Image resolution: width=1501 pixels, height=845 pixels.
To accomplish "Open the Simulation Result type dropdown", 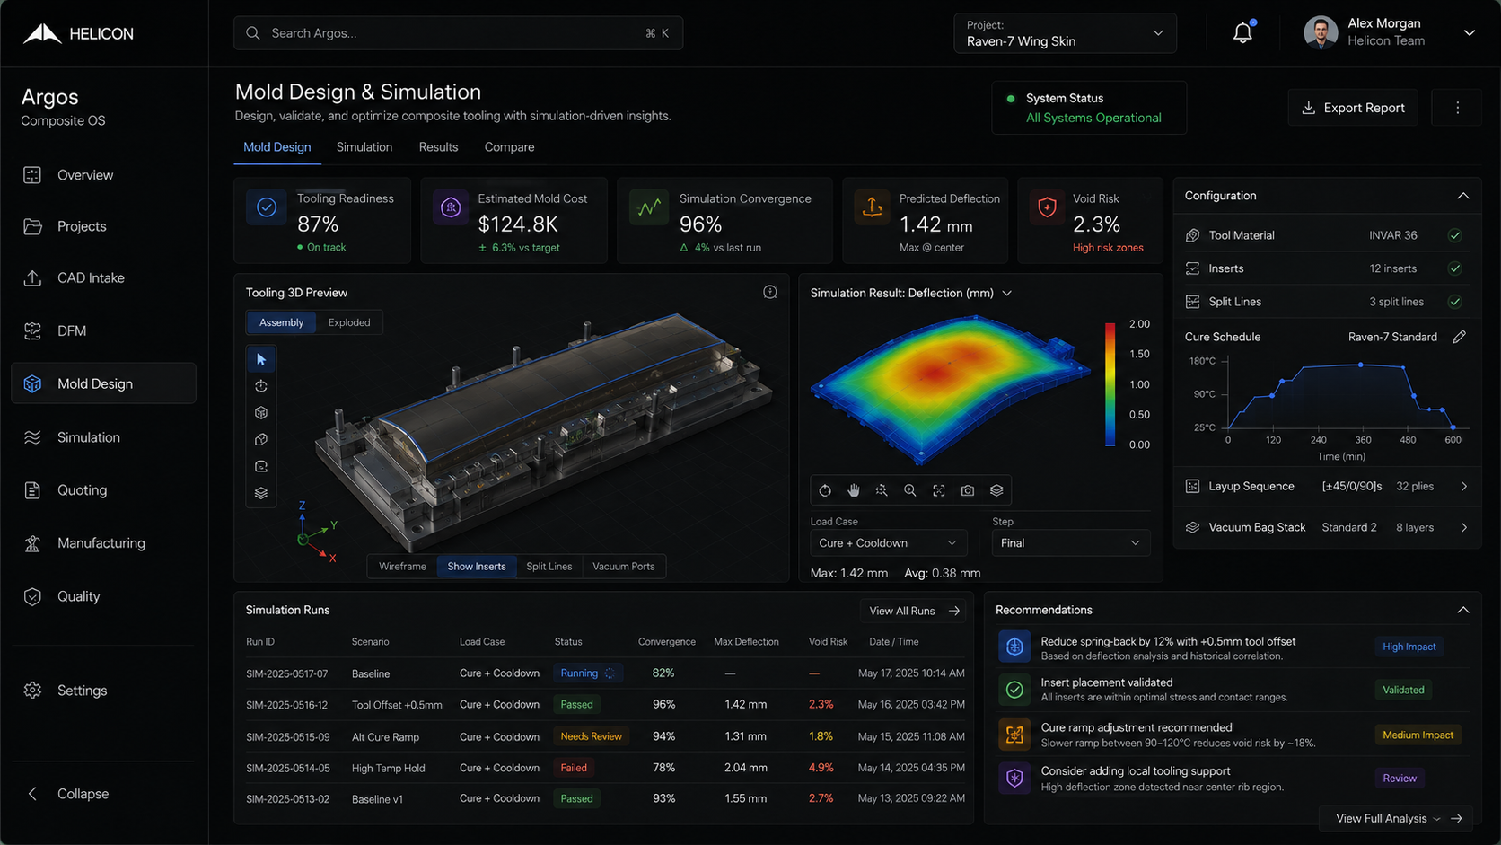I will pyautogui.click(x=1007, y=293).
